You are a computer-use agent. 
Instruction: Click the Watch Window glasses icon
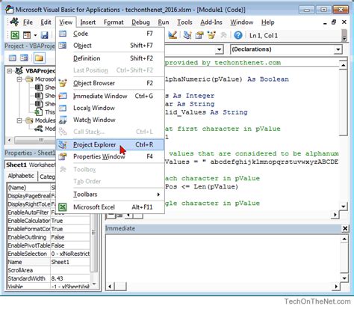(x=63, y=120)
